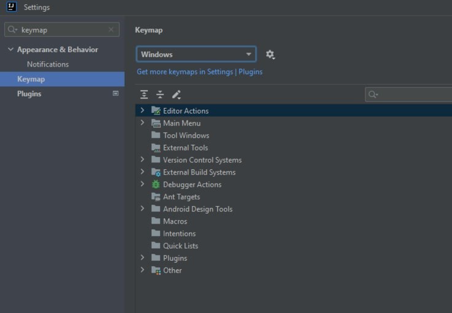Select External Tools row
This screenshot has width=452, height=313.
294,147
